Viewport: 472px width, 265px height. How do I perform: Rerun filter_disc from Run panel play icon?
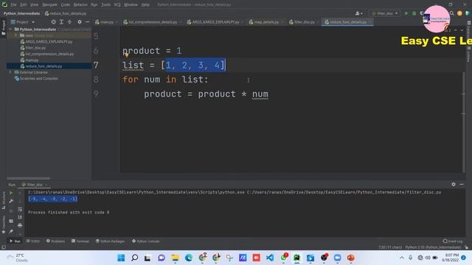(x=11, y=193)
